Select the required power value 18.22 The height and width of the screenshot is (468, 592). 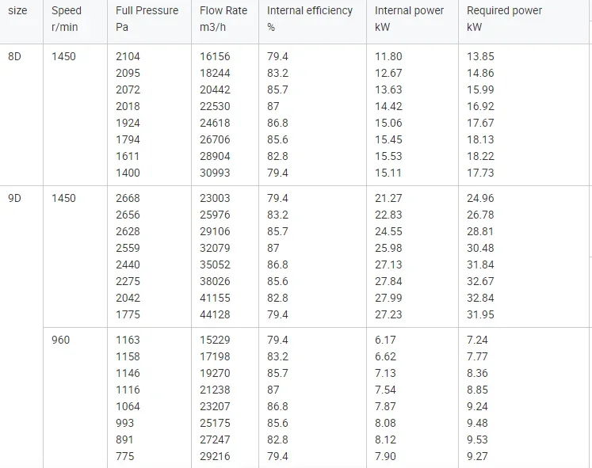tap(480, 156)
